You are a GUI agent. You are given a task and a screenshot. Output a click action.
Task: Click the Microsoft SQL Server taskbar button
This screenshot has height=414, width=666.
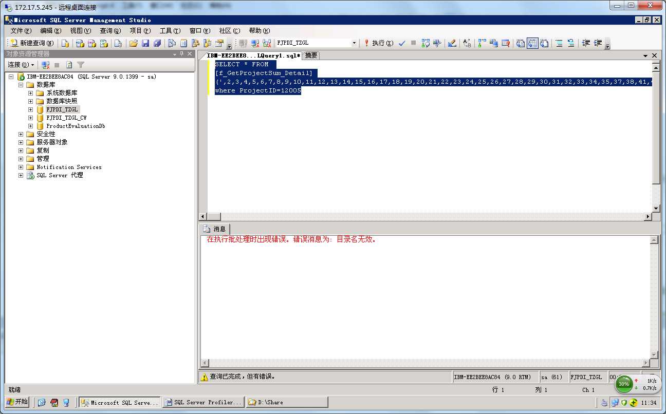(x=120, y=402)
